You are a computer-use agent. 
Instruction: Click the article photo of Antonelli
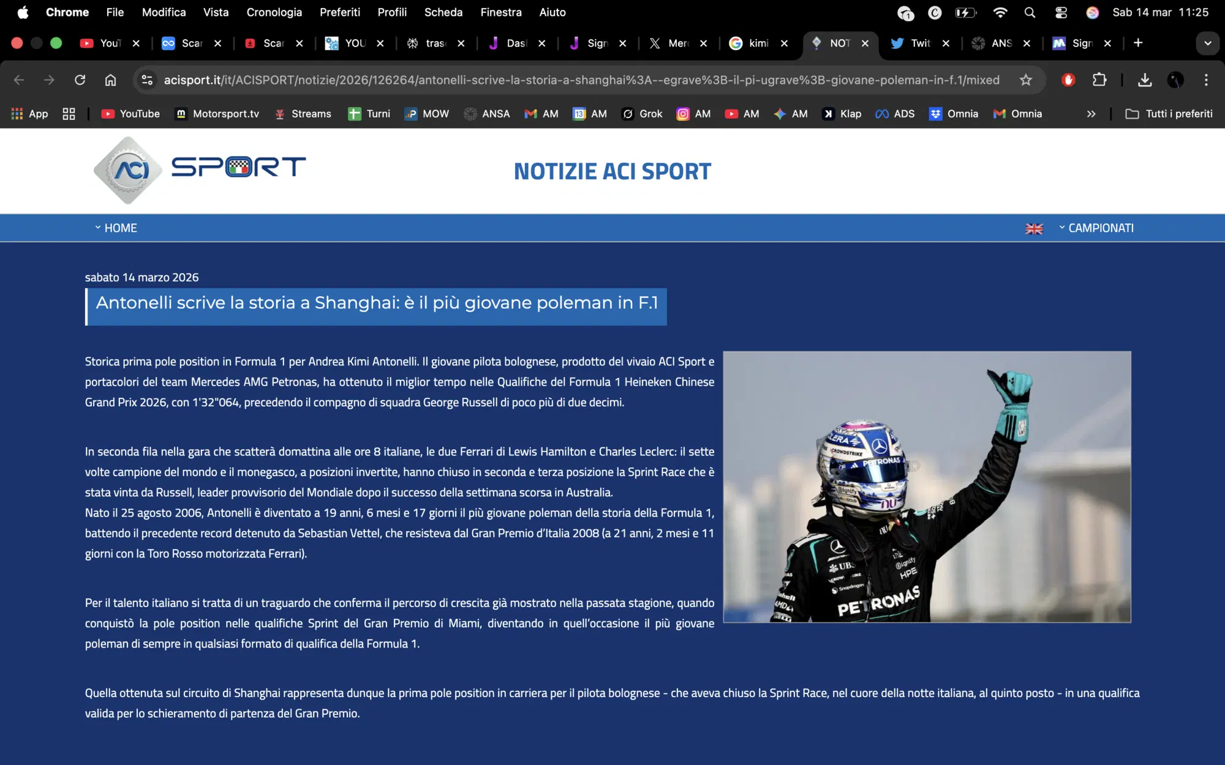click(927, 487)
